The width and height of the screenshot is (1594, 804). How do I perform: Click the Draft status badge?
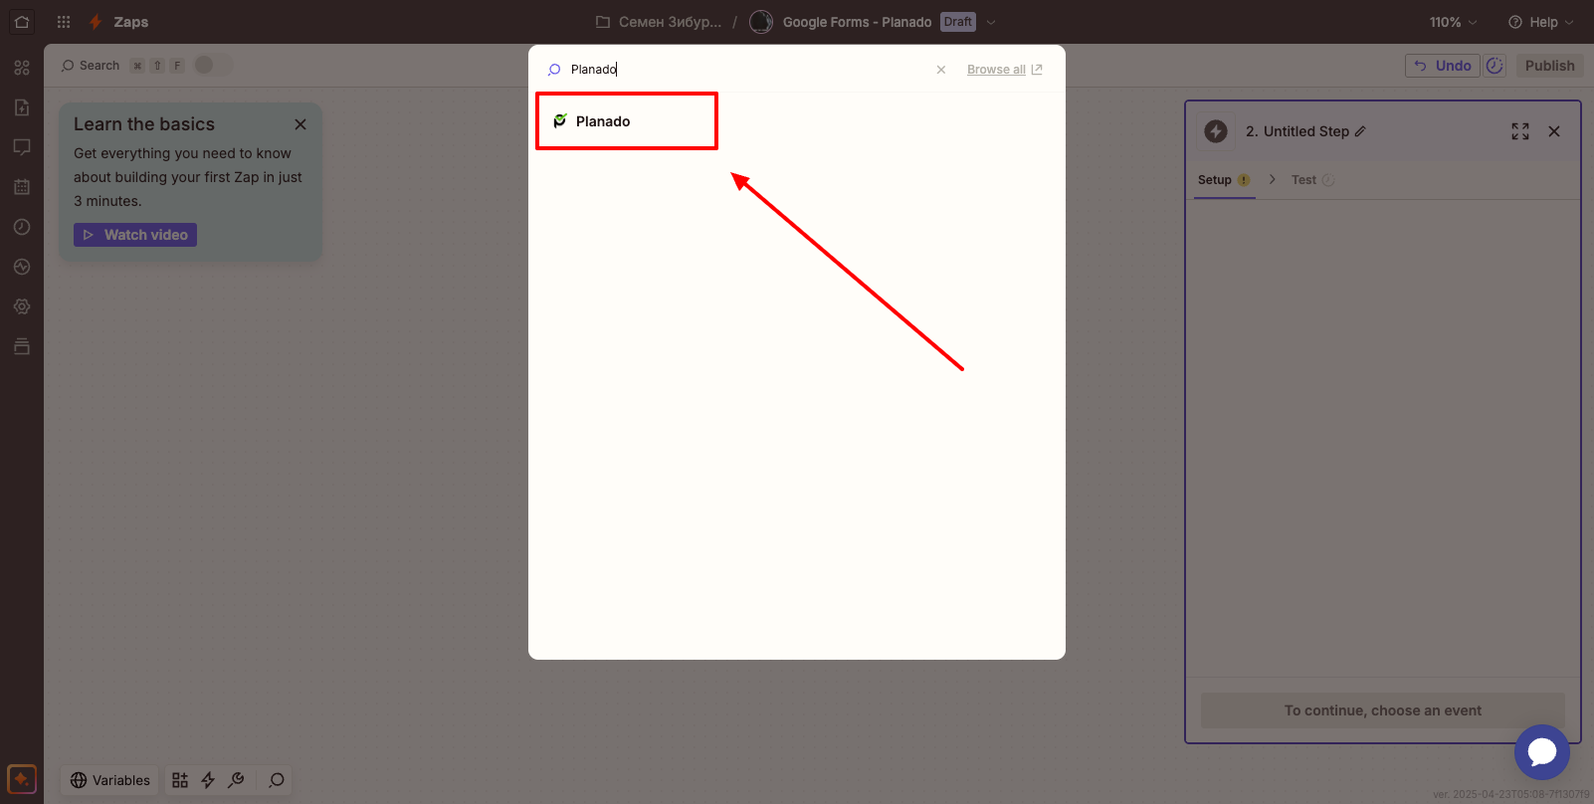coord(958,22)
